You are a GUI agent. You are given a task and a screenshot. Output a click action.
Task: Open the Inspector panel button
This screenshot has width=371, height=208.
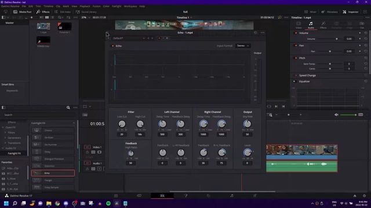351,12
